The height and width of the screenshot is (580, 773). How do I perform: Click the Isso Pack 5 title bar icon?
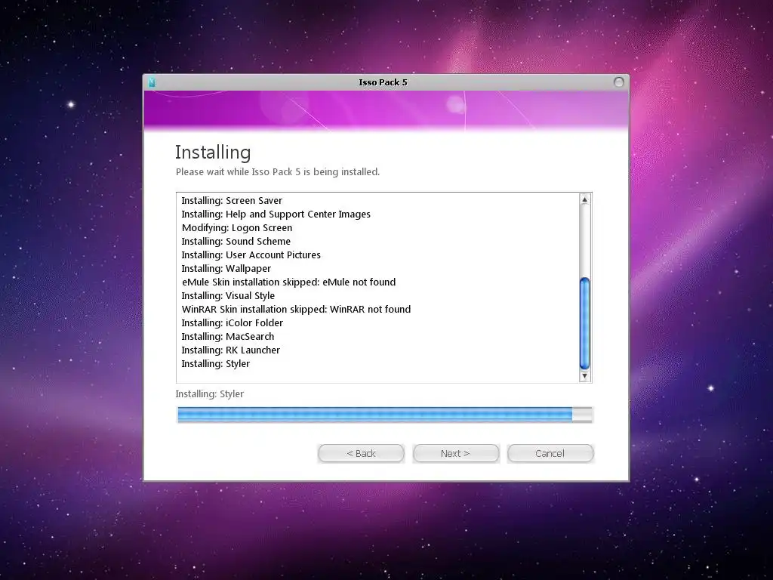pyautogui.click(x=152, y=82)
